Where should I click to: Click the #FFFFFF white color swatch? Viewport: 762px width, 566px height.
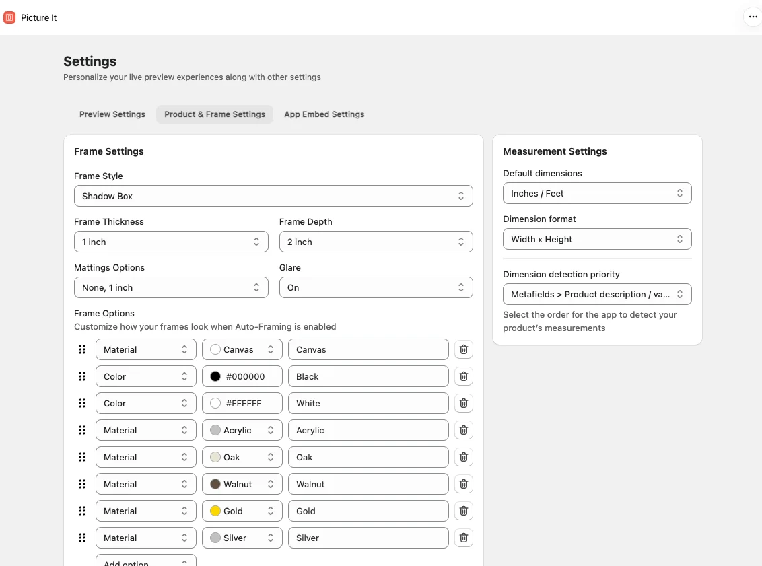(215, 403)
